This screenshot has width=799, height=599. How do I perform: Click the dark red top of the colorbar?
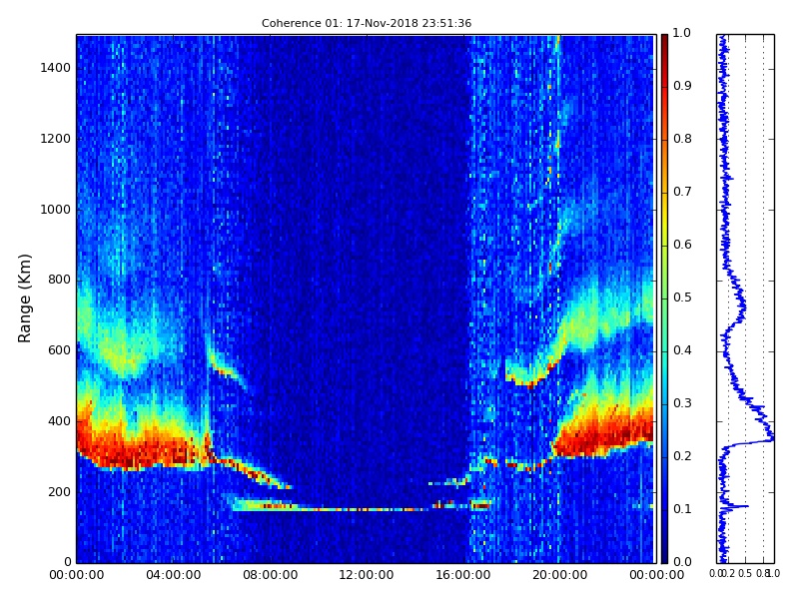(664, 41)
